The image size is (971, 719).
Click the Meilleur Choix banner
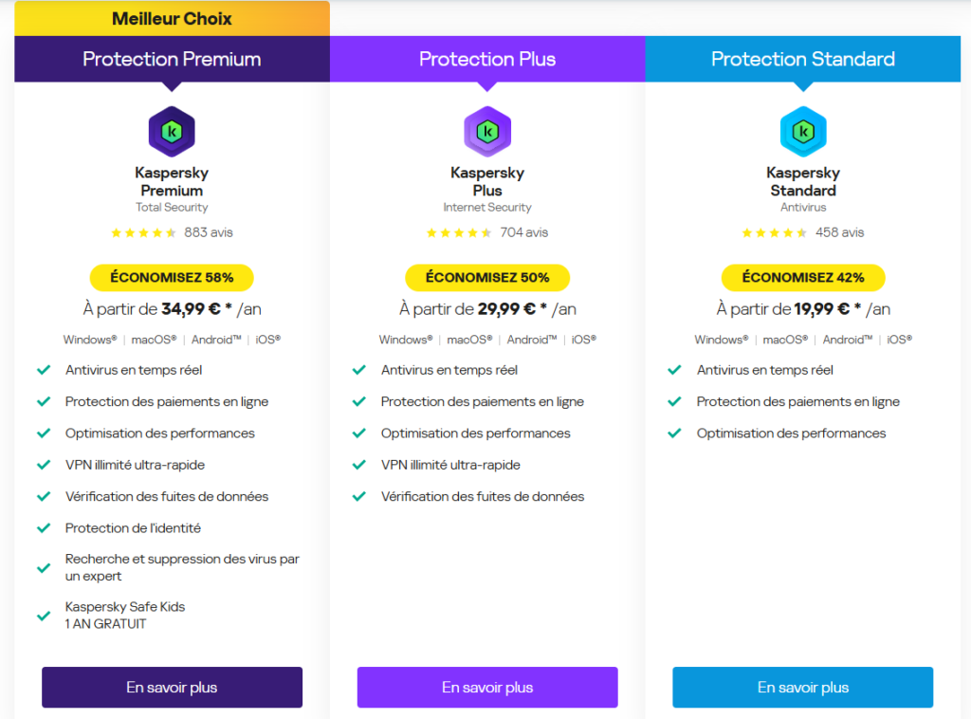point(172,19)
